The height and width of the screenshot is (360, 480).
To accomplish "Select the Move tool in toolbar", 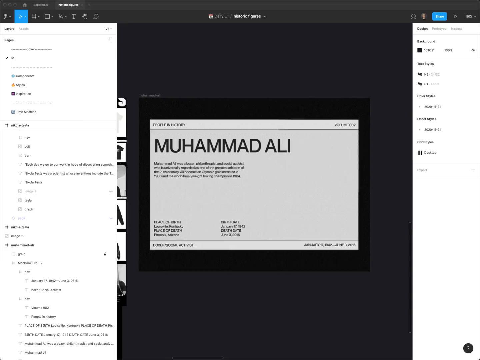I will [x=20, y=16].
